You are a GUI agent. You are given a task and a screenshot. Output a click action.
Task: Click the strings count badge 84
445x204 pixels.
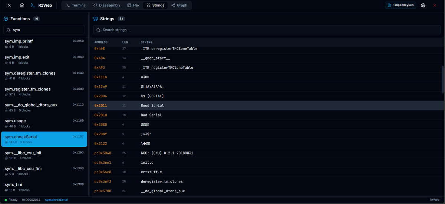pyautogui.click(x=121, y=19)
